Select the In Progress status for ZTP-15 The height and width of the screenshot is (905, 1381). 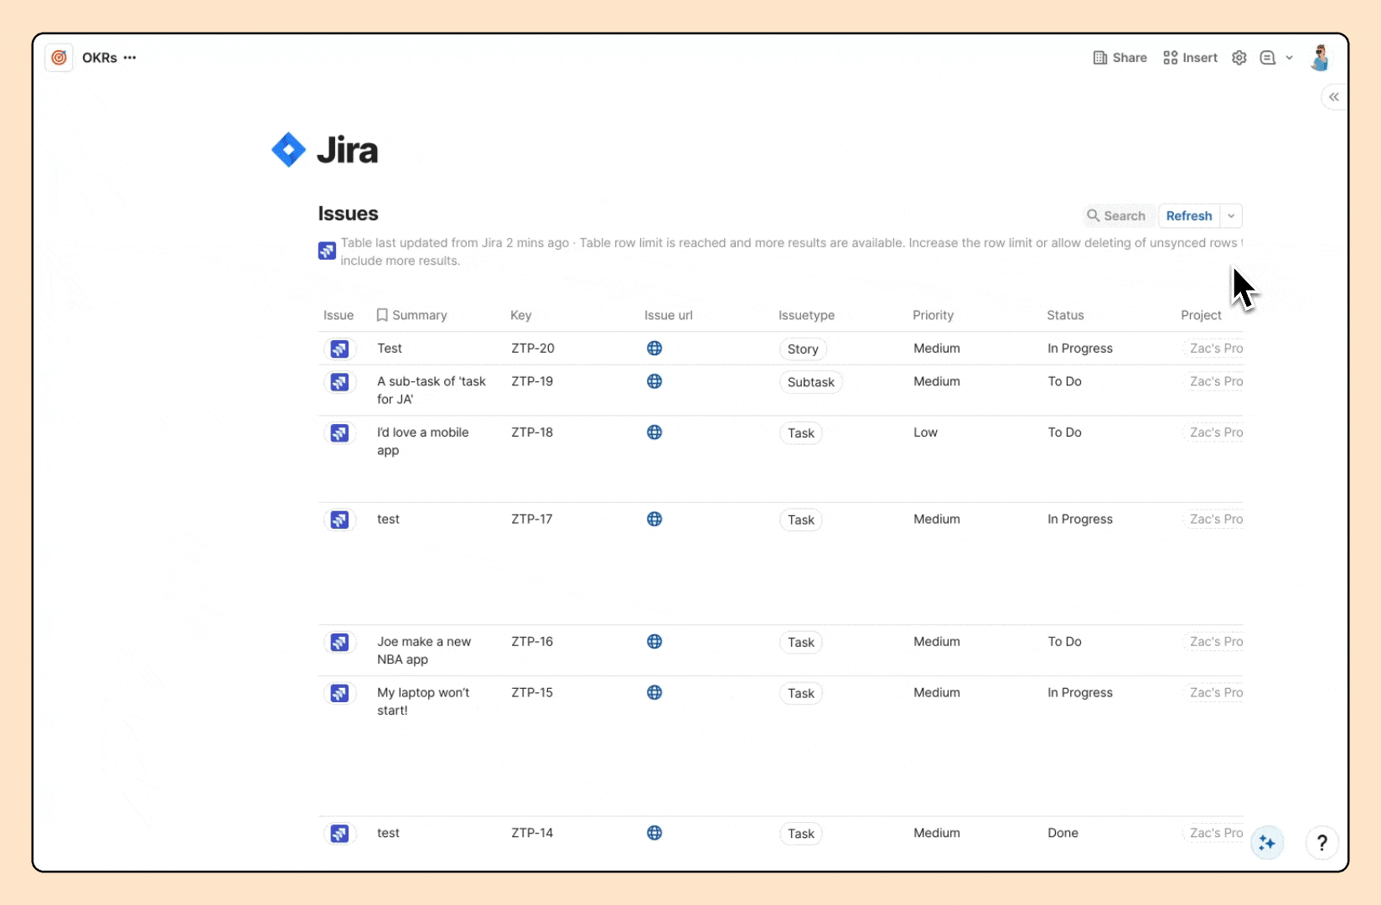1080,692
